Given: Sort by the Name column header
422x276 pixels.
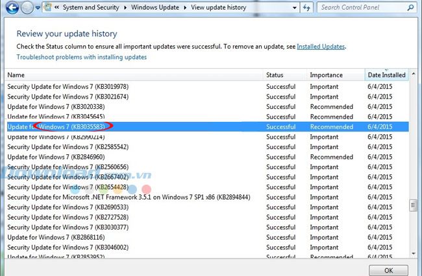Looking at the screenshot, I should 134,75.
